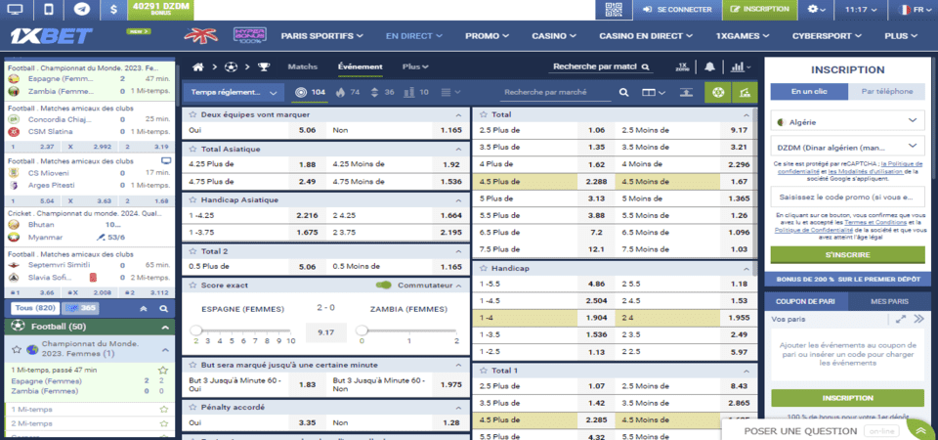Screen dimensions: 938x440
Task: Click the sidebar search magnifier icon
Action: coord(163,309)
